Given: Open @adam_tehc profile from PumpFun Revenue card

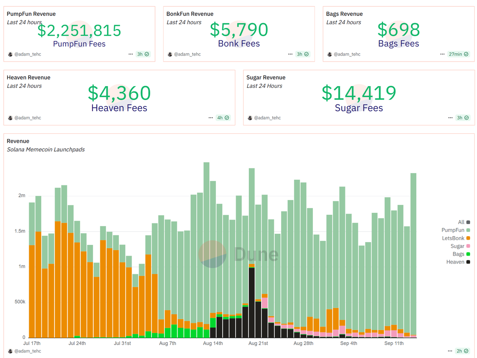Looking at the screenshot, I should (x=28, y=54).
